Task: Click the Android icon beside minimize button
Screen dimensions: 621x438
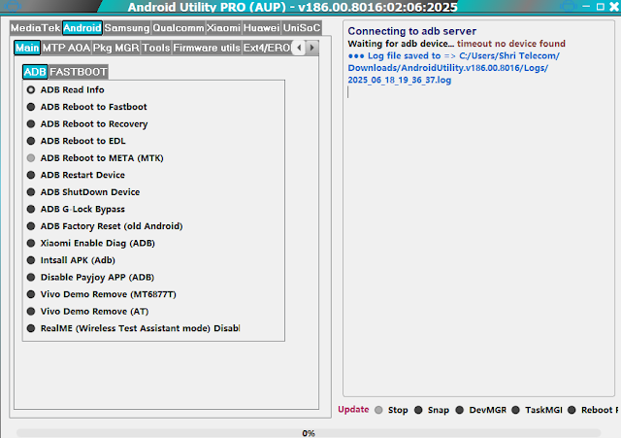Action: (569, 6)
